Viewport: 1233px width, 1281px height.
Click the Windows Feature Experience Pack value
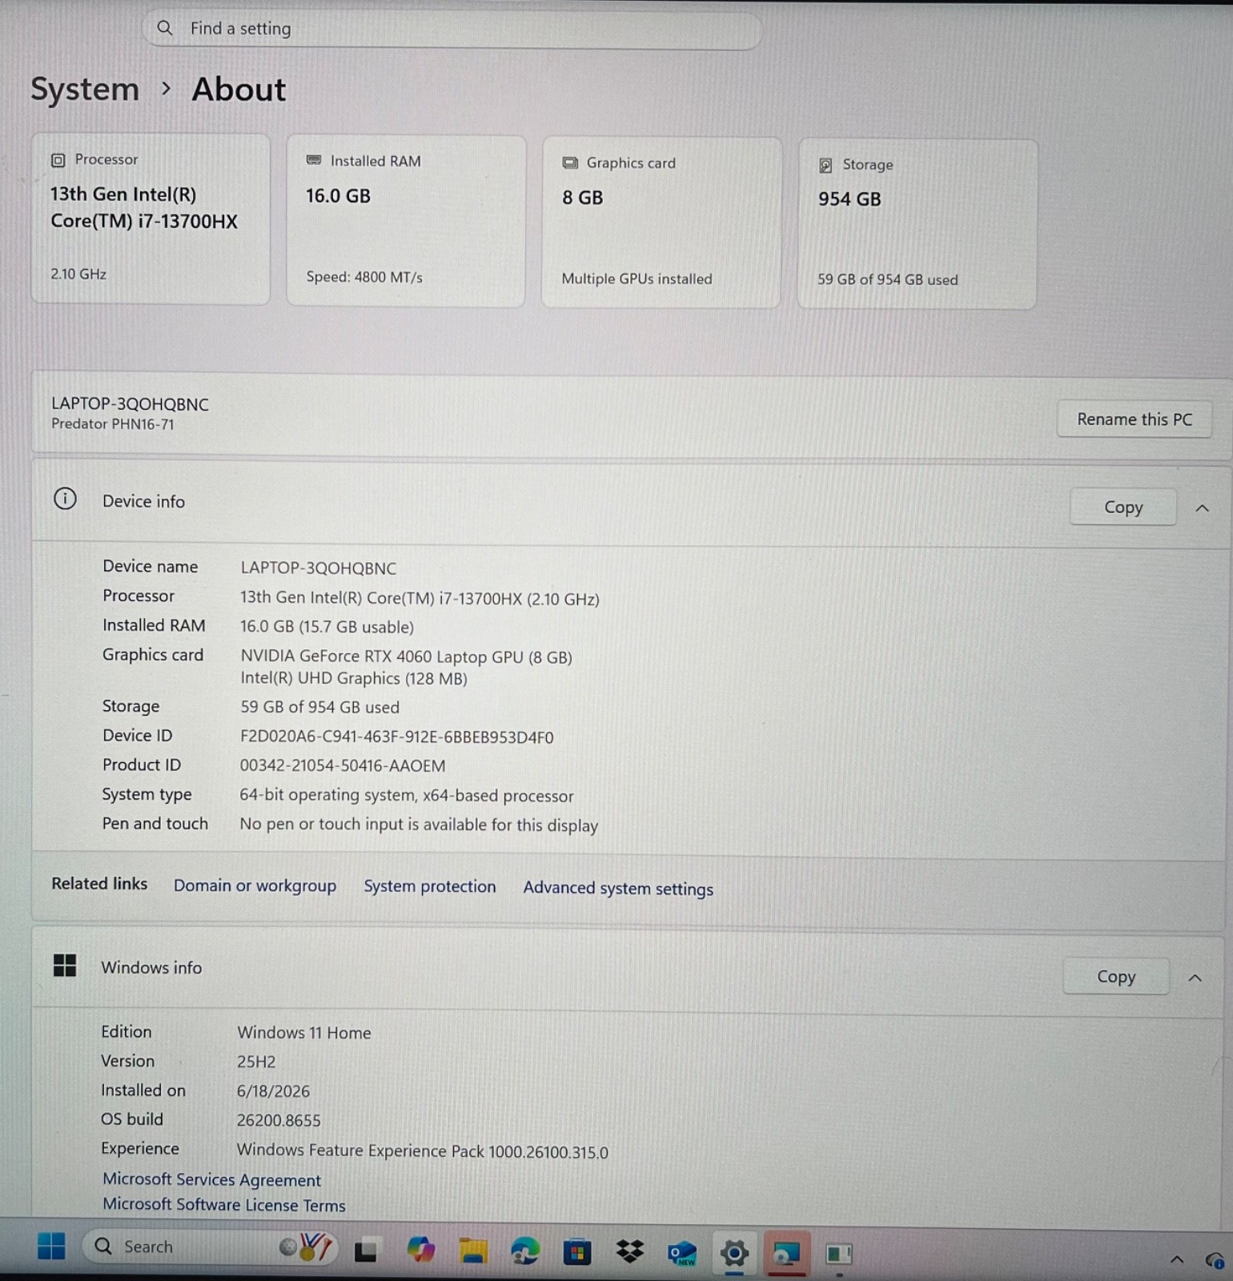[x=423, y=1151]
